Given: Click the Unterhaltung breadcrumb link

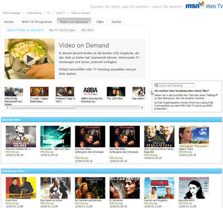Looking at the screenshot, I should click(34, 13).
